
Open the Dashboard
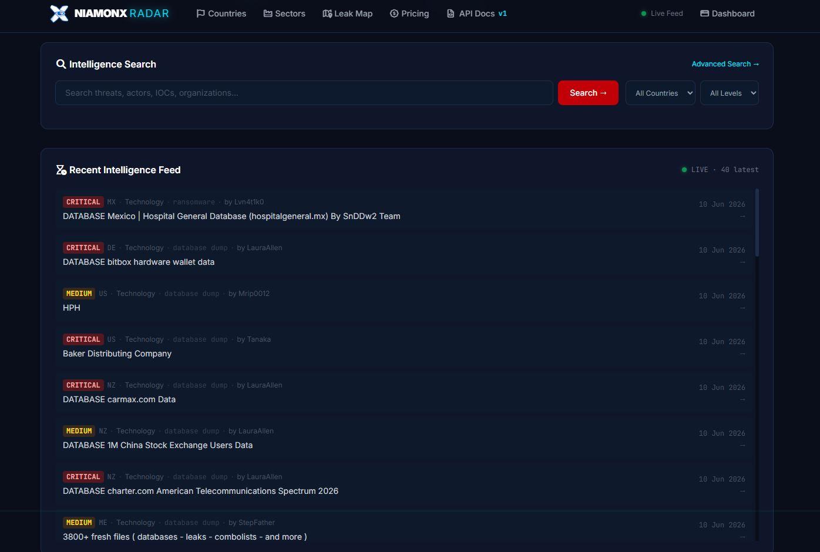pyautogui.click(x=728, y=13)
